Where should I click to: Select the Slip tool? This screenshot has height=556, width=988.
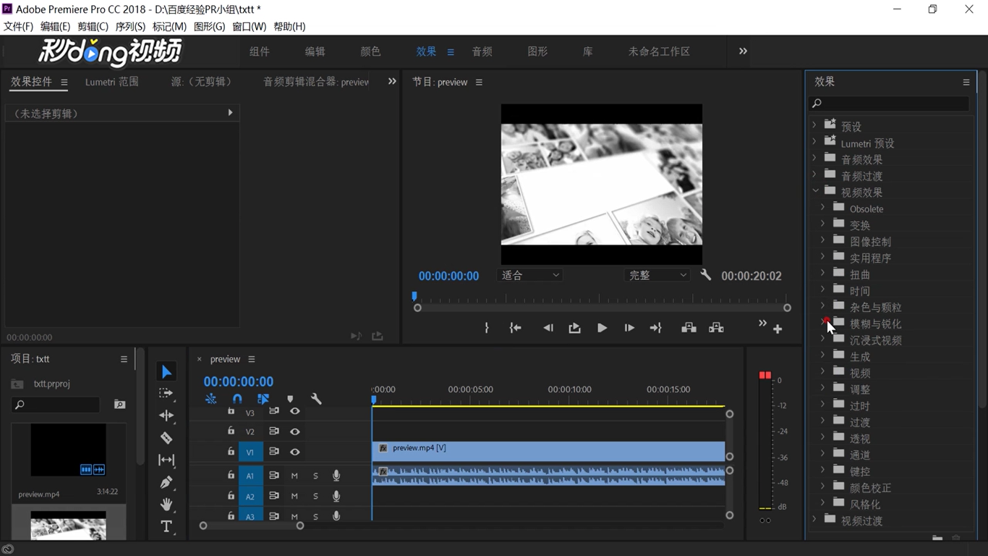click(166, 460)
